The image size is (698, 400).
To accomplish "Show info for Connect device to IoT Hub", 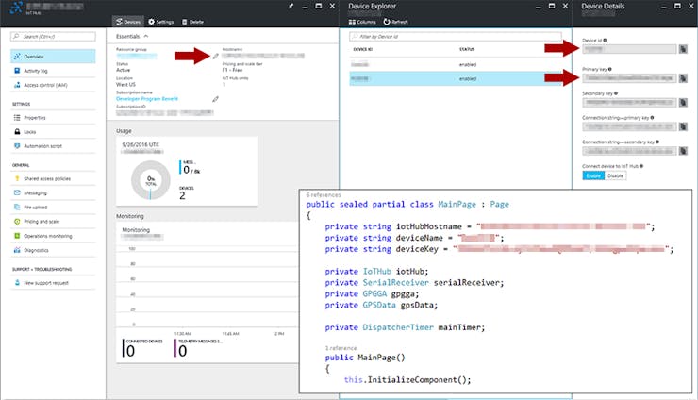I will coord(641,166).
